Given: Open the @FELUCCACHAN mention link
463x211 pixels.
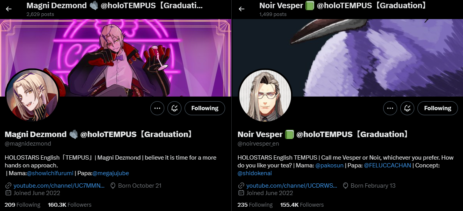Looking at the screenshot, I should tap(387, 165).
